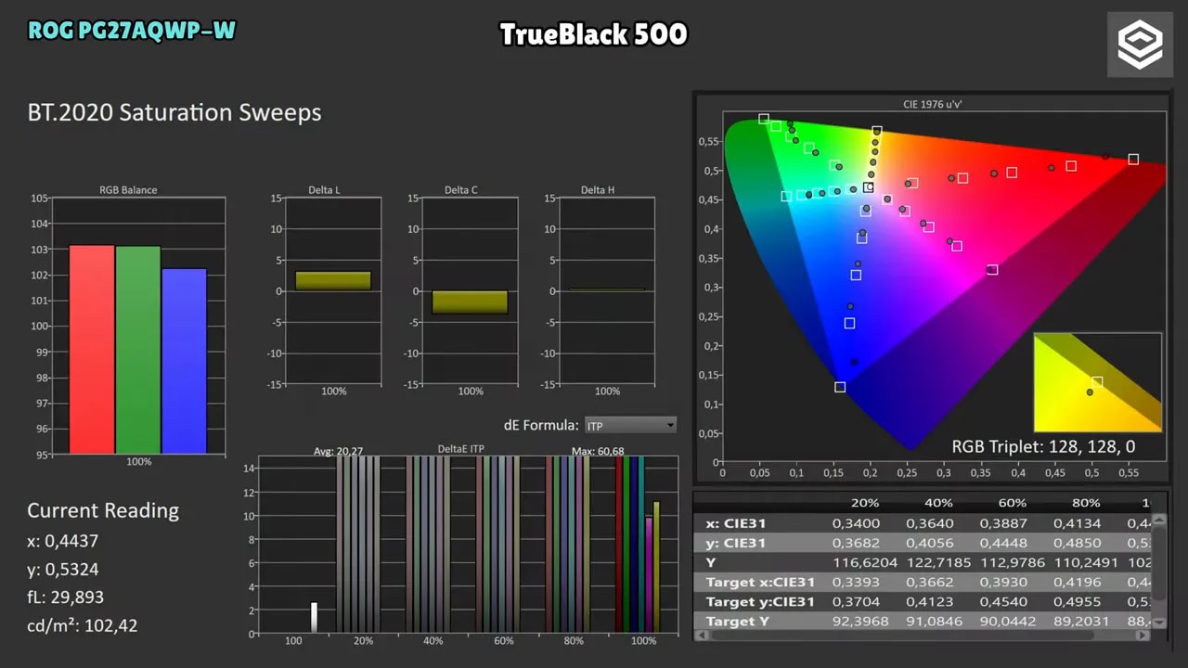Click the 'x: 0,4437' current reading

tap(62, 541)
